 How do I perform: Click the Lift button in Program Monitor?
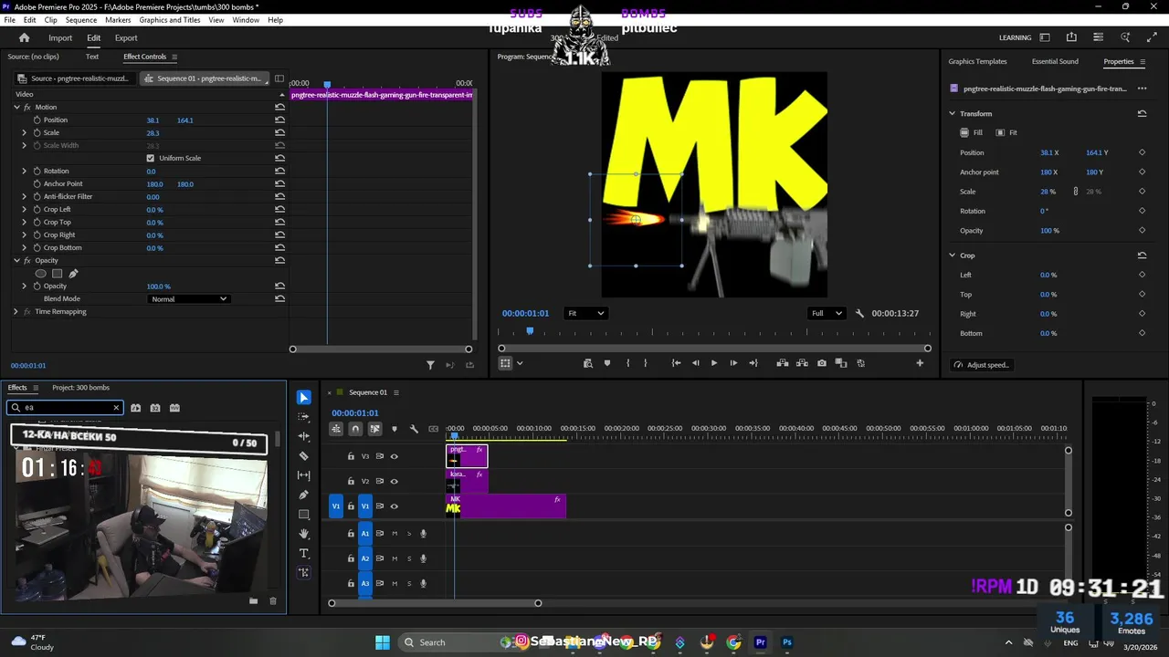(x=783, y=363)
